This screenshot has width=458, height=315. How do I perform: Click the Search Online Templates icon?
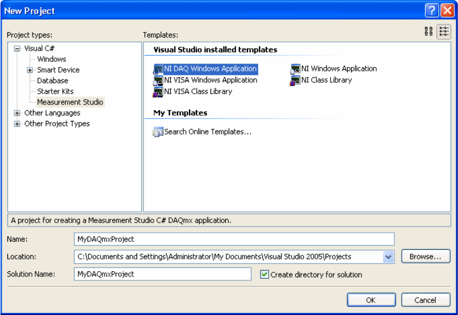pyautogui.click(x=158, y=132)
